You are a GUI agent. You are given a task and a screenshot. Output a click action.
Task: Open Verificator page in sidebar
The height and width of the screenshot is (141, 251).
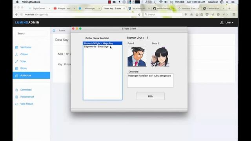(x=26, y=47)
